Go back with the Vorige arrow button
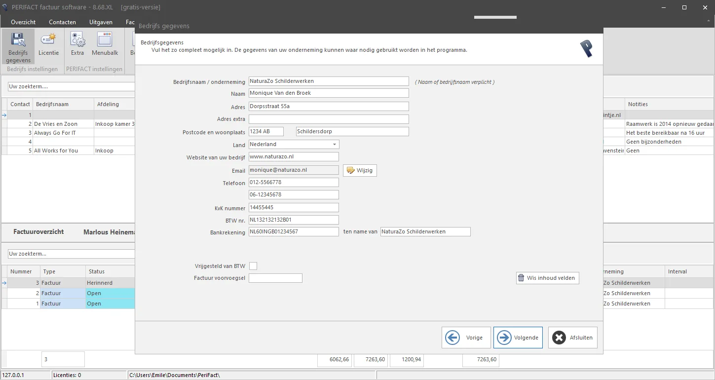 click(466, 338)
